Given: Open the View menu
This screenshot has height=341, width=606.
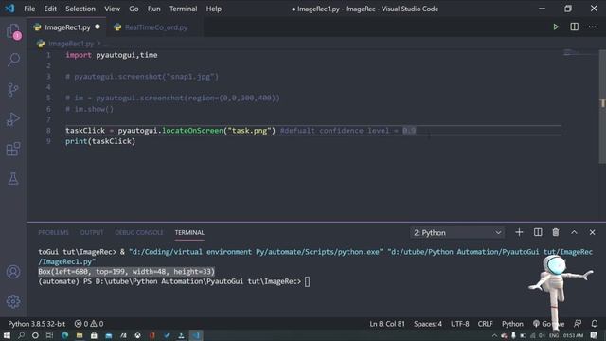Looking at the screenshot, I should tap(112, 9).
